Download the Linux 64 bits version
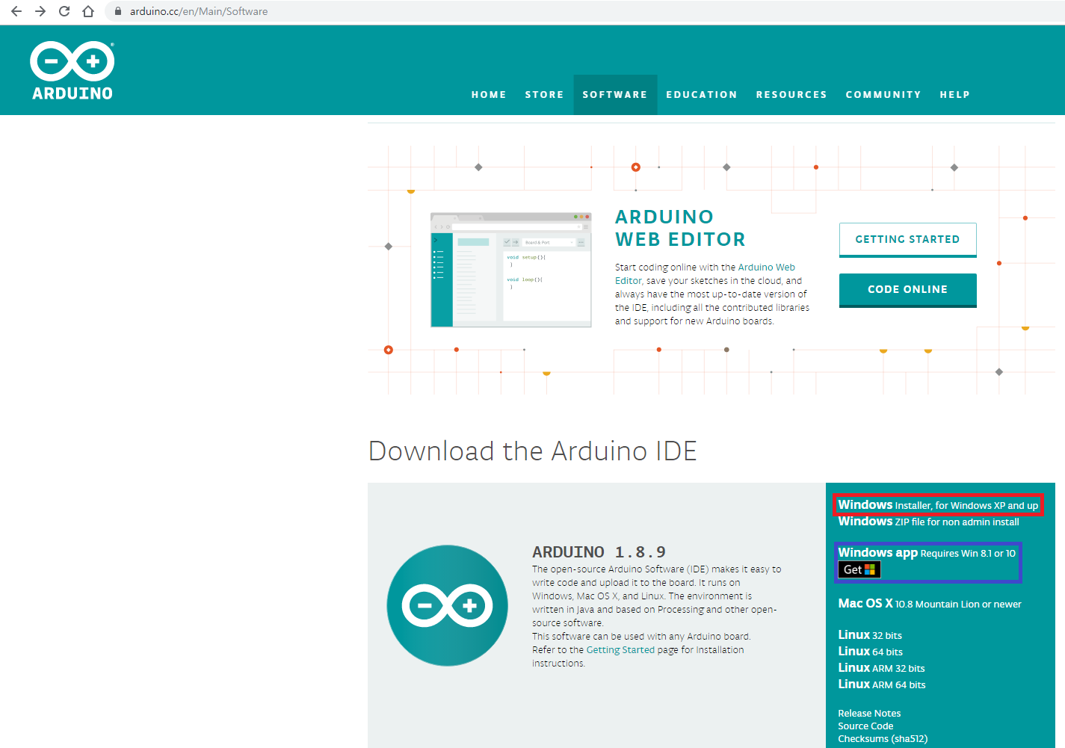This screenshot has height=748, width=1065. 871,652
